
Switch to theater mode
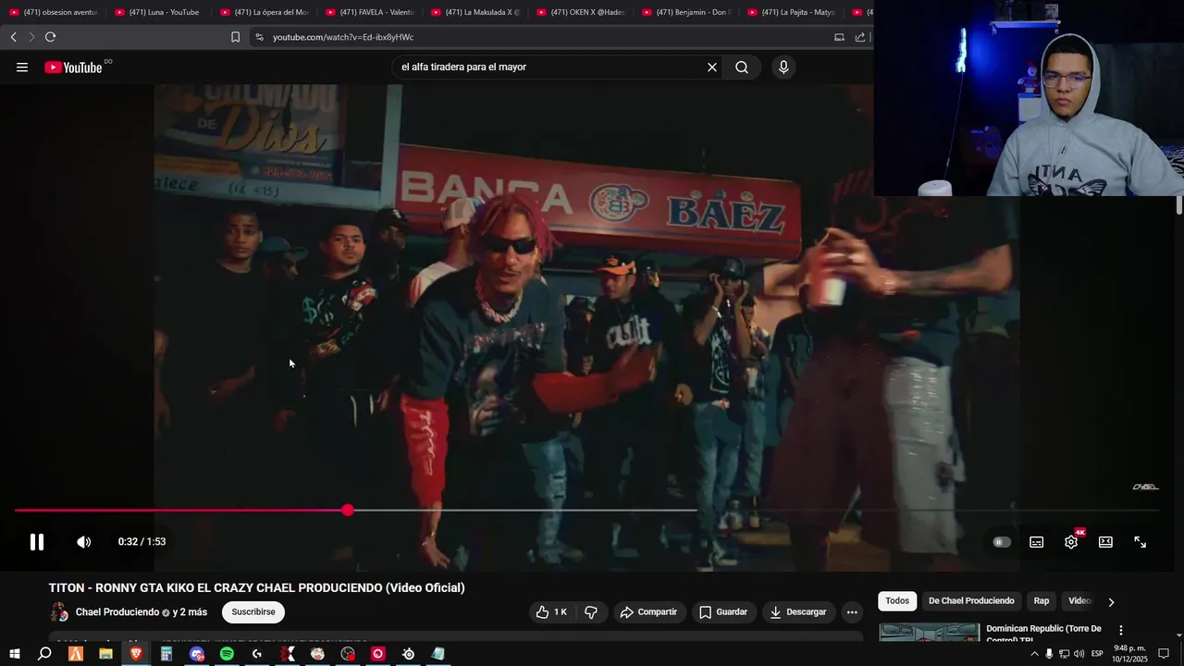pyautogui.click(x=1105, y=542)
